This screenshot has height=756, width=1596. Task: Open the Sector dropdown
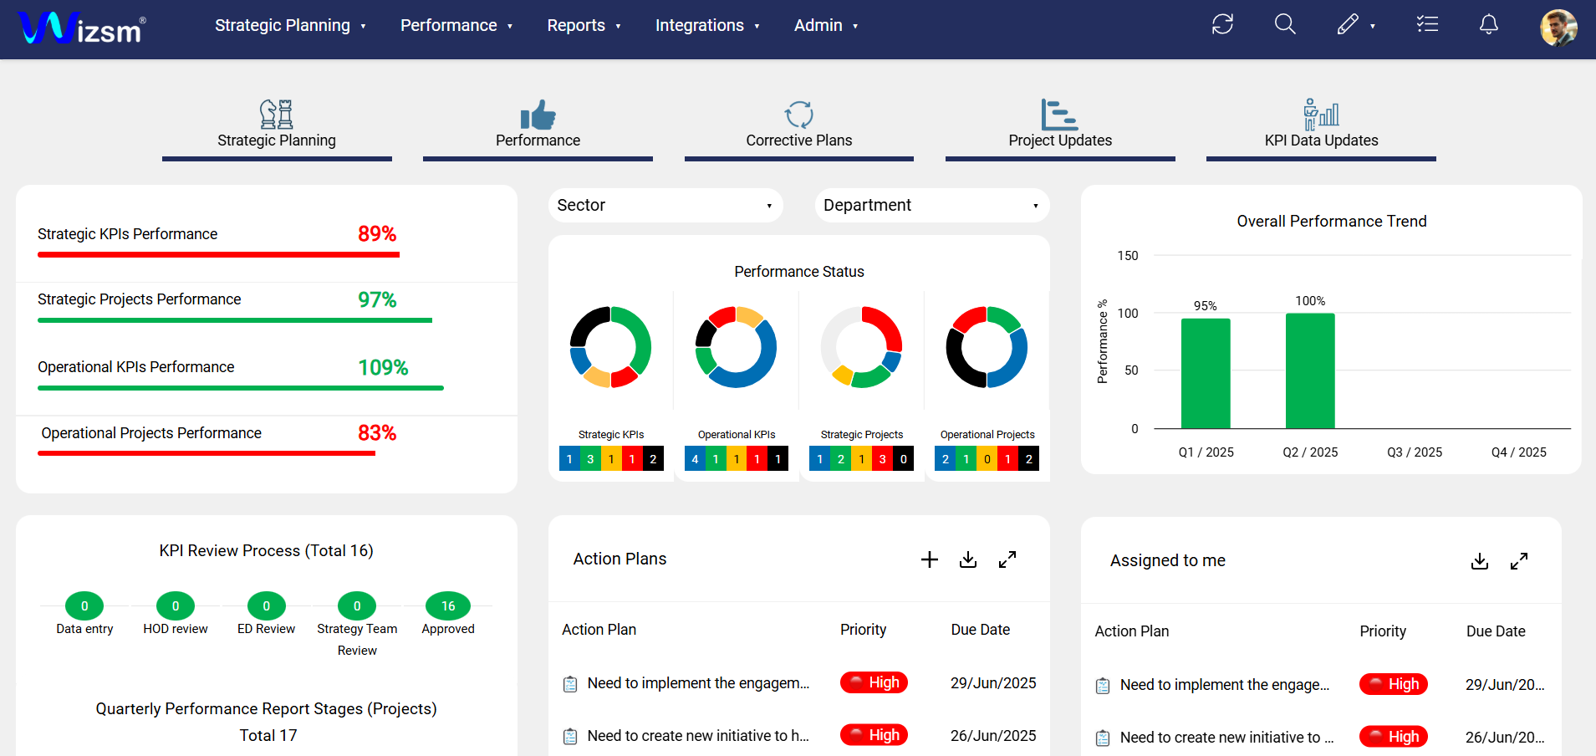[x=665, y=205]
